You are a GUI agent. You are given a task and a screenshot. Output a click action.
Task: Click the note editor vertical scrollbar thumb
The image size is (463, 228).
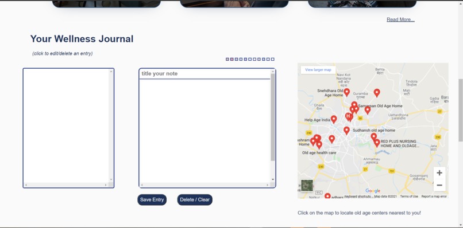tap(273, 117)
